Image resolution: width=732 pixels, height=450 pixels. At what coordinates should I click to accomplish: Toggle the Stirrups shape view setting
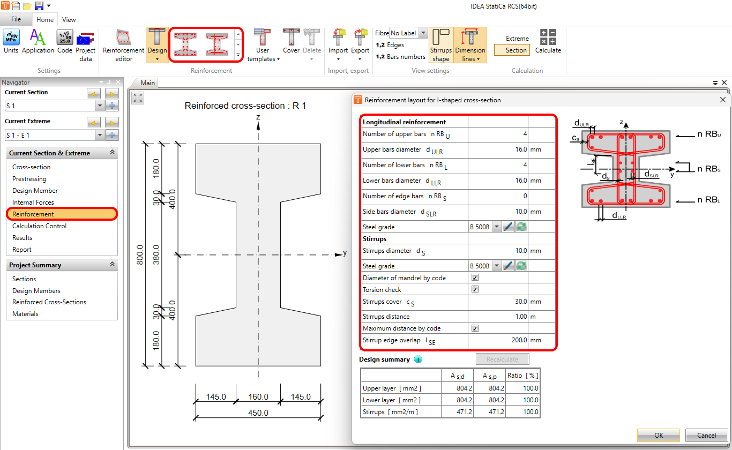coord(440,43)
